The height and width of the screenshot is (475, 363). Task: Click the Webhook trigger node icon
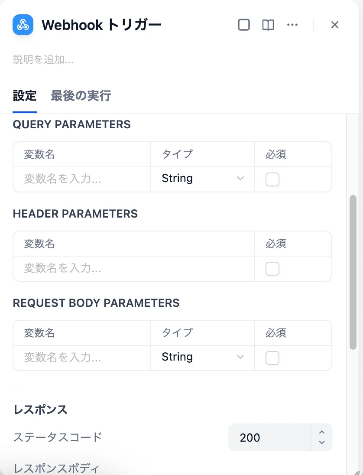point(23,25)
